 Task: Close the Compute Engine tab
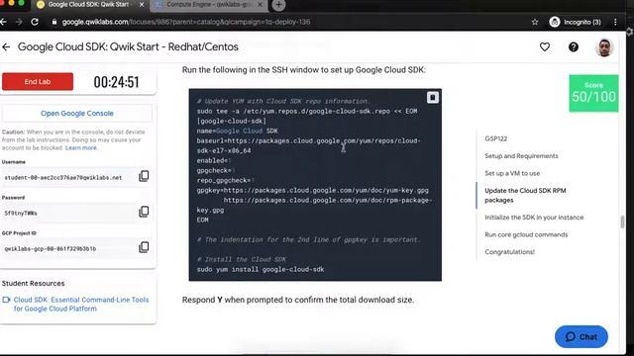(260, 5)
